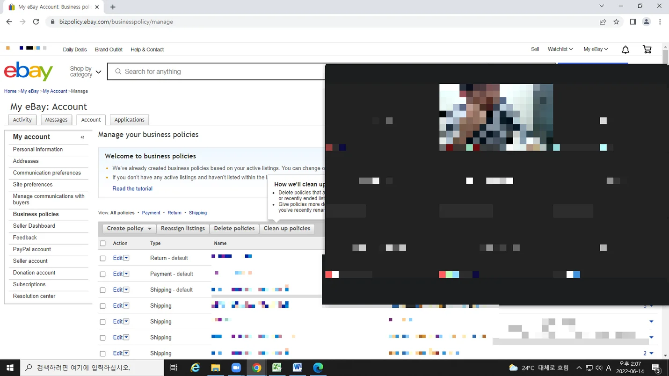Screen dimensions: 669x376
Task: Expand the Create policy dropdown
Action: (130, 229)
